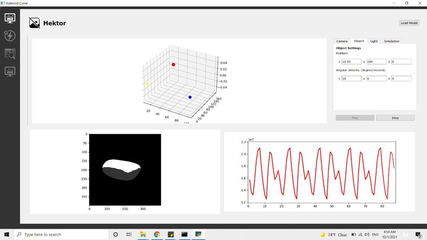Click the Position x input field

(x=351, y=62)
